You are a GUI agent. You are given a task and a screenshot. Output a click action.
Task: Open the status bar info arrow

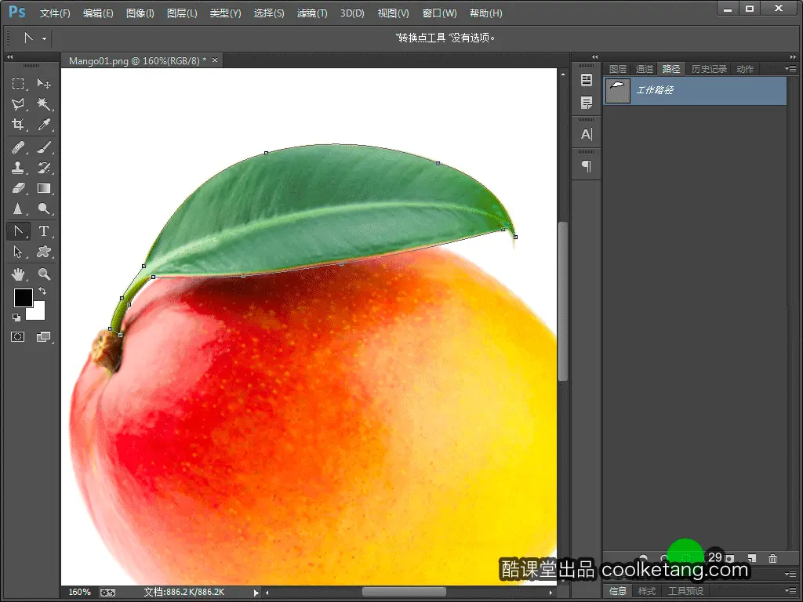(256, 593)
